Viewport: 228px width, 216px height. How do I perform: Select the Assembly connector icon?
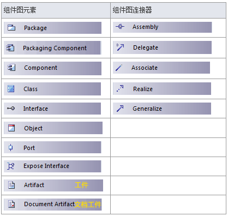coord(120,27)
